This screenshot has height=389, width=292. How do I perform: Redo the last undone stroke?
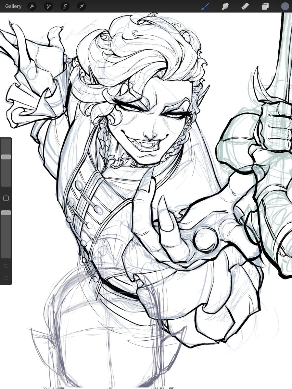click(x=6, y=278)
